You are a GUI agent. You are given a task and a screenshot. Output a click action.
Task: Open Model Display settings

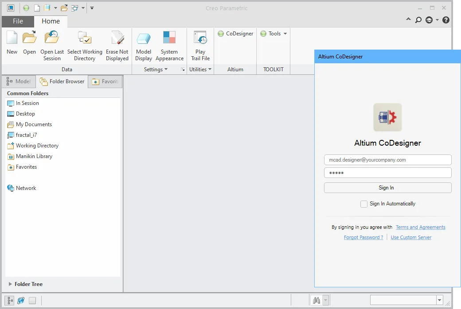point(144,38)
